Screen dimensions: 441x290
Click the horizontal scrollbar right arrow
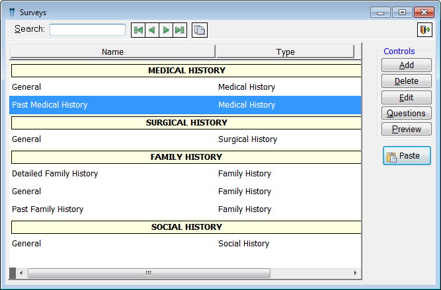356,273
